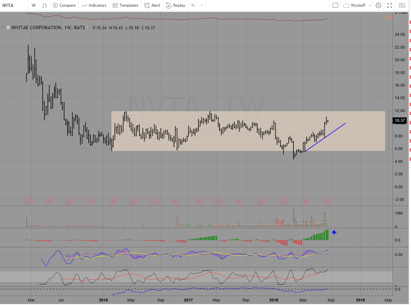The image size is (411, 305).
Task: Click the NVTA symbol search field
Action: (13, 5)
